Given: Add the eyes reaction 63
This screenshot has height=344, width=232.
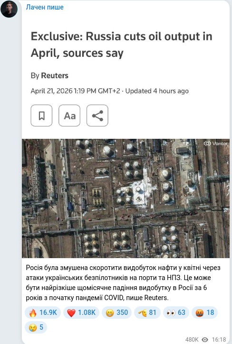Looking at the screenshot, I should tap(176, 313).
